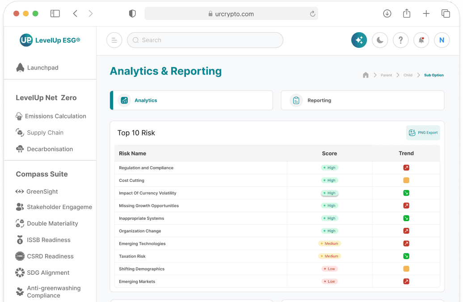Toggle dark mode with the moon icon
Image resolution: width=463 pixels, height=302 pixels.
point(380,40)
